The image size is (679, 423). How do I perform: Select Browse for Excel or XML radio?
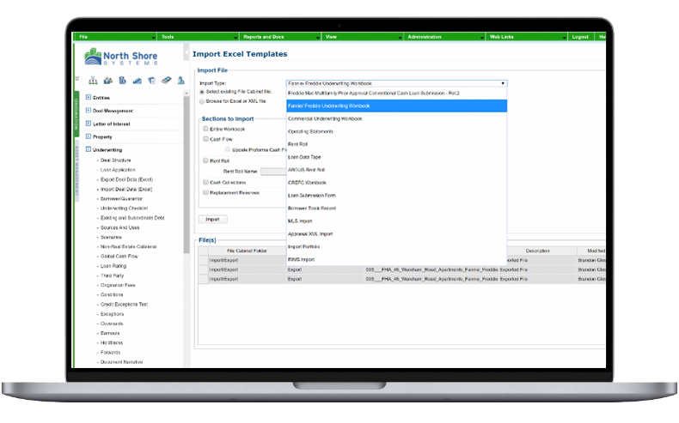click(202, 101)
